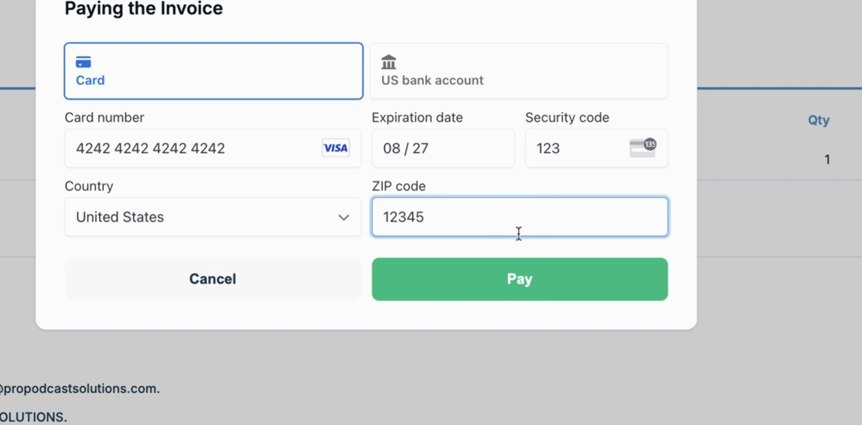Viewport: 862px width, 425px height.
Task: Click the Cancel button
Action: (x=213, y=279)
